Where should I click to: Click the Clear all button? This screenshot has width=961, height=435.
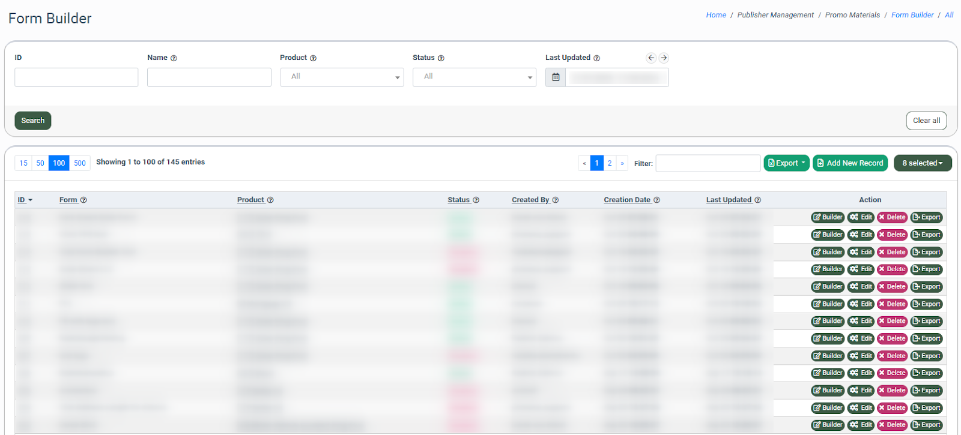coord(926,121)
